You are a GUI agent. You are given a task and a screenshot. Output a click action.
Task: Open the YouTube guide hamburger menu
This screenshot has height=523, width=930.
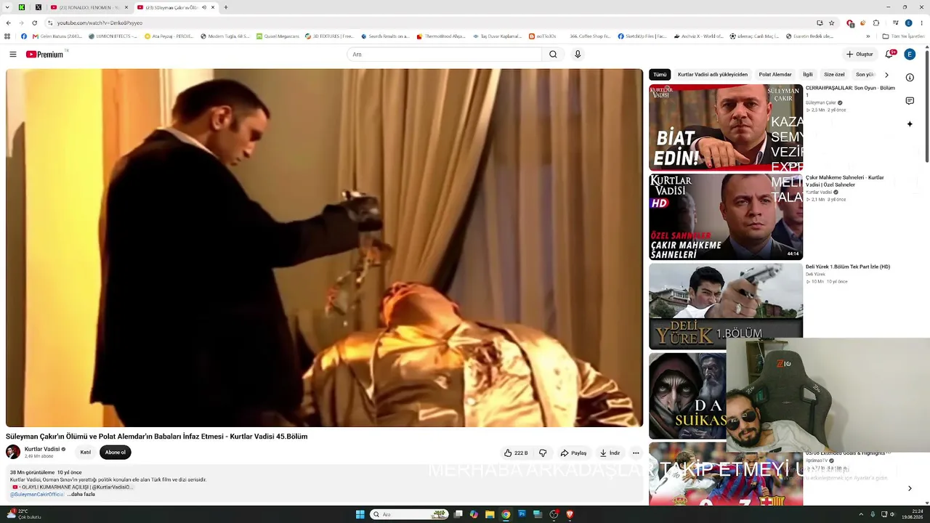point(13,54)
